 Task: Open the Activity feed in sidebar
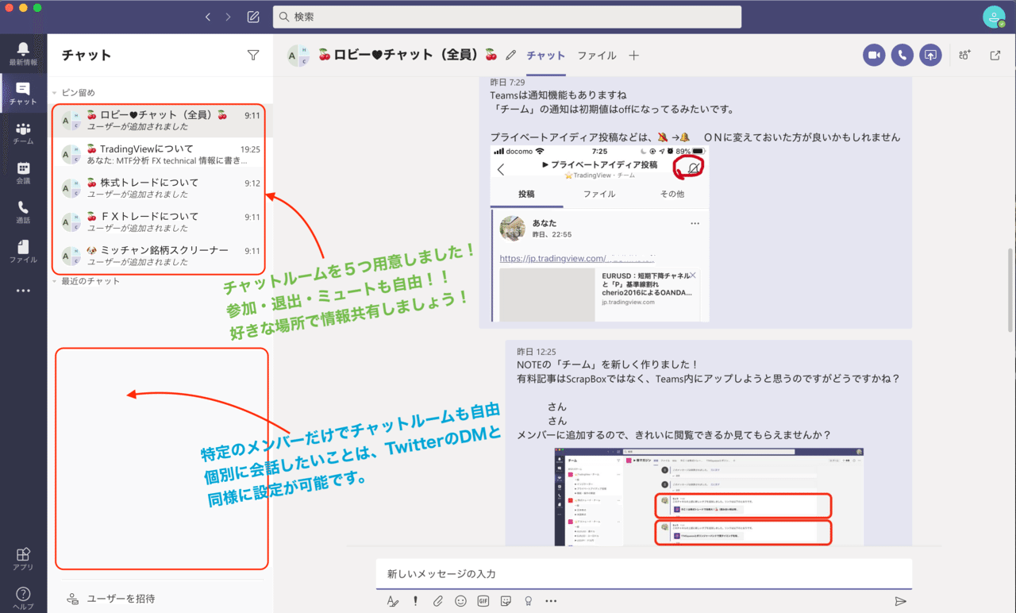click(x=23, y=53)
